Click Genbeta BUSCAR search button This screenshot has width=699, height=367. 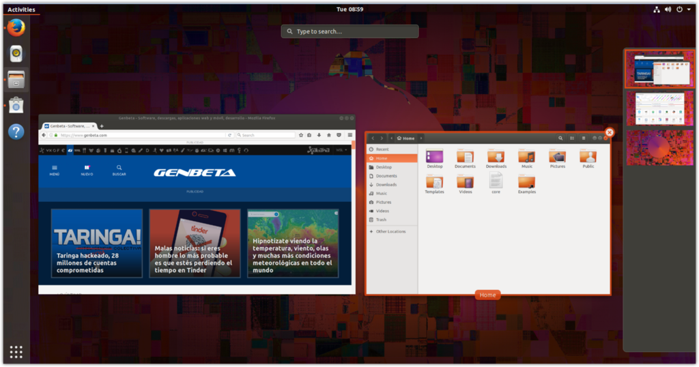[119, 171]
